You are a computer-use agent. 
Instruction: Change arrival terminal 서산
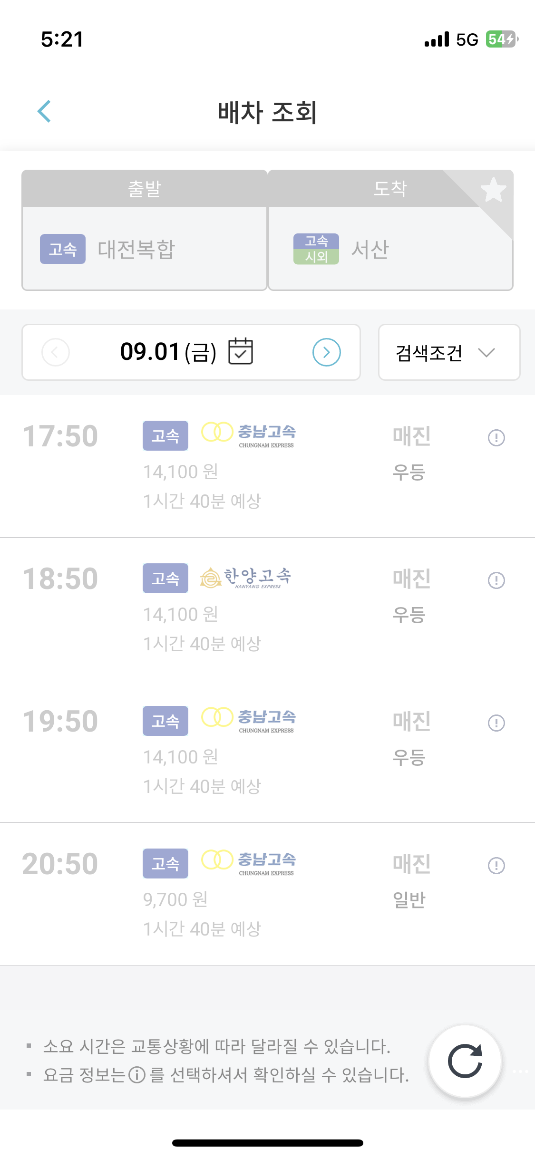[x=390, y=249]
